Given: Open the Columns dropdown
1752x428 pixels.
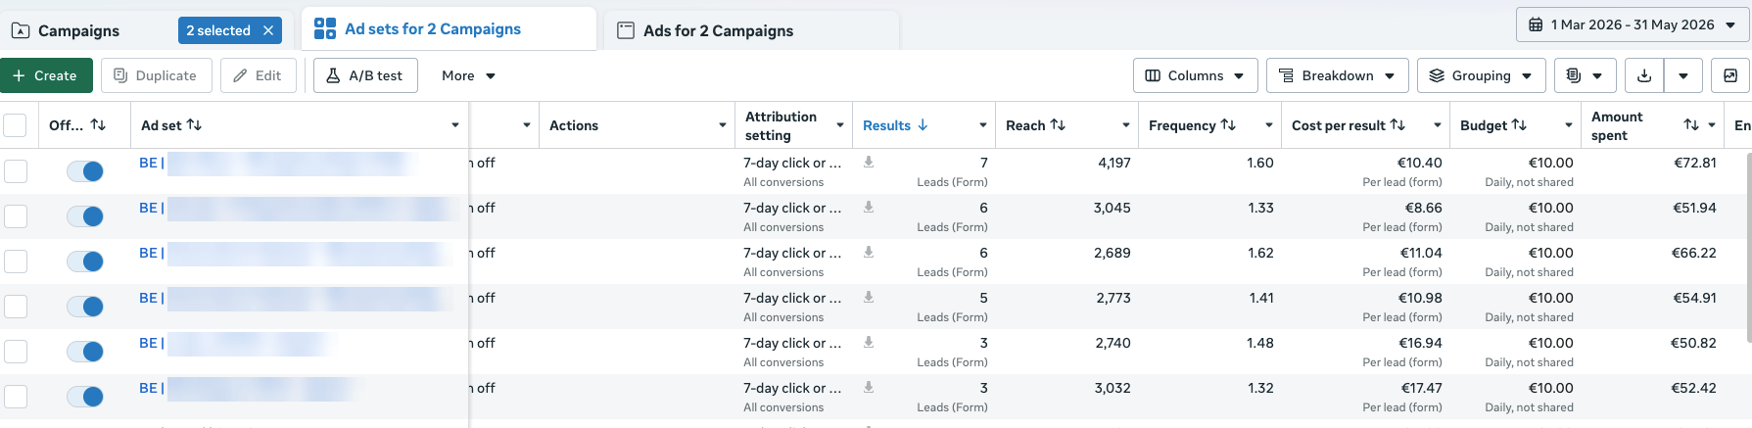Looking at the screenshot, I should pos(1194,75).
